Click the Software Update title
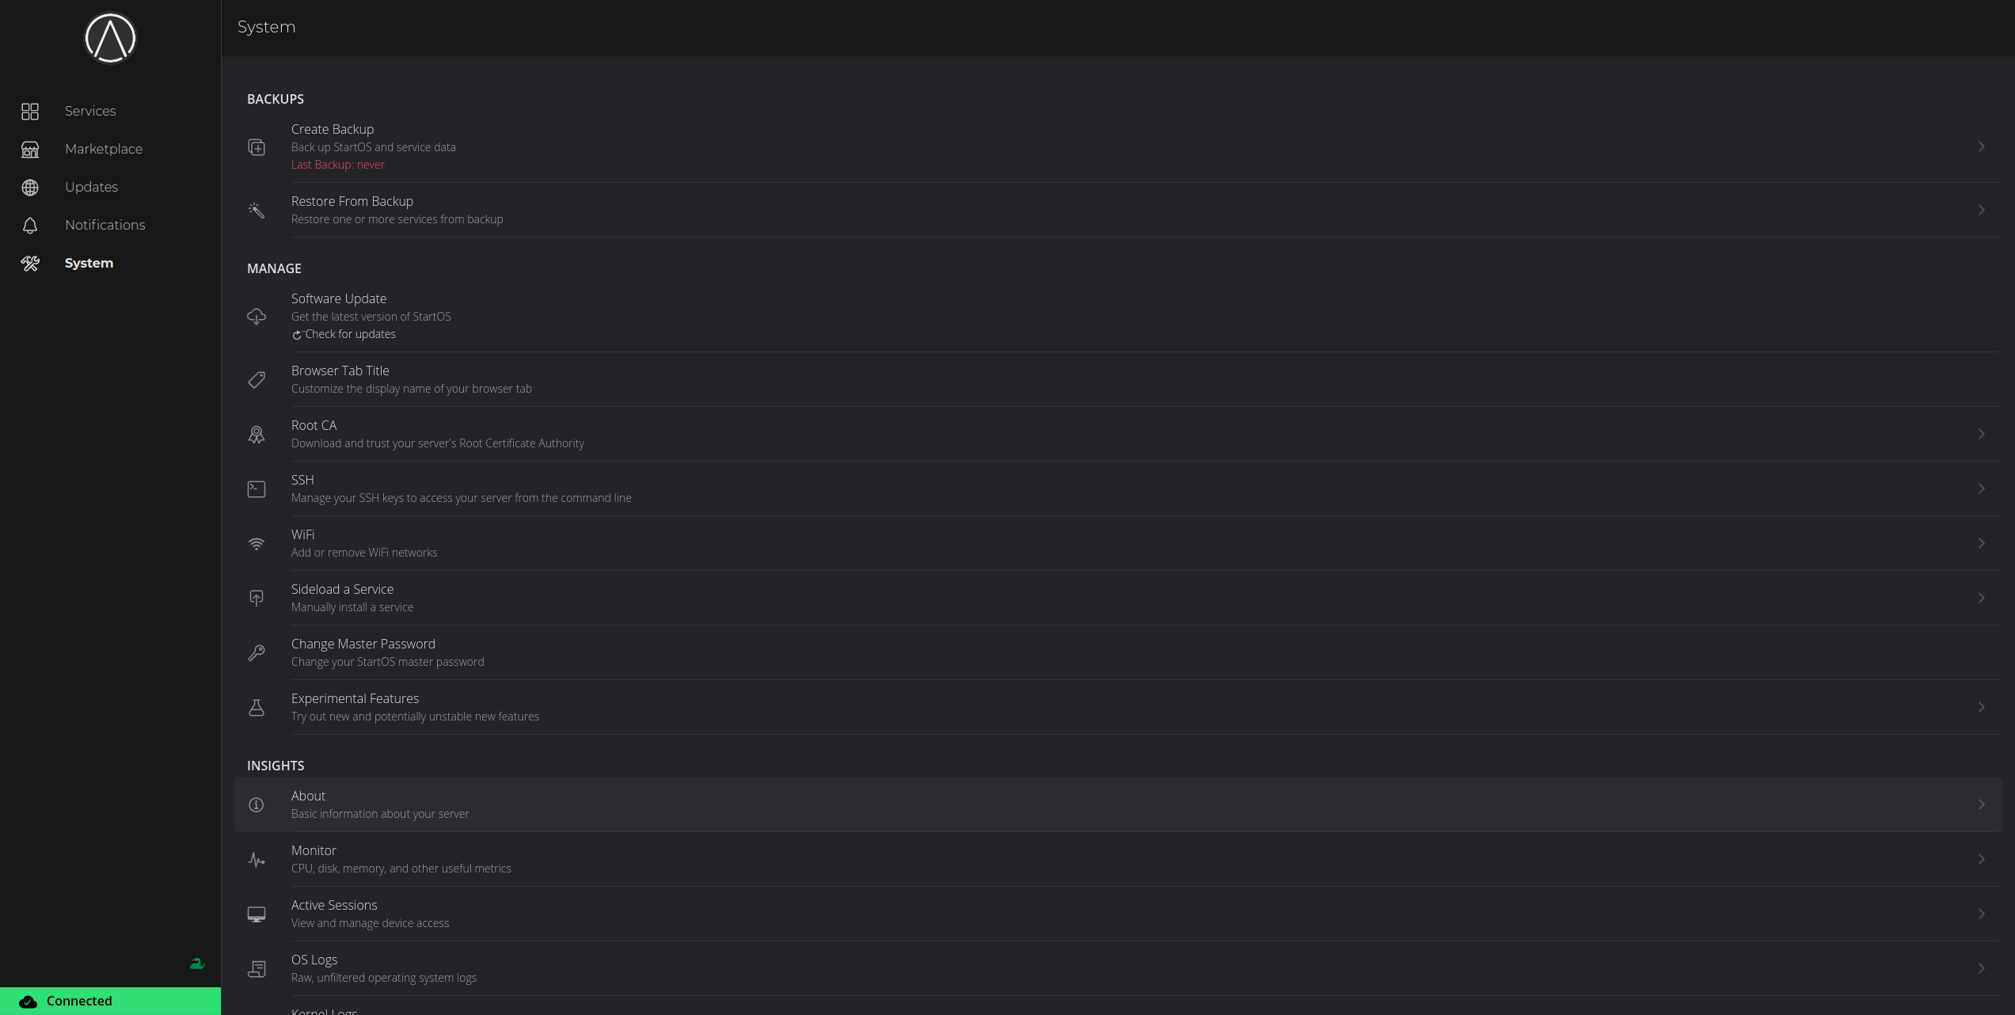 point(339,298)
